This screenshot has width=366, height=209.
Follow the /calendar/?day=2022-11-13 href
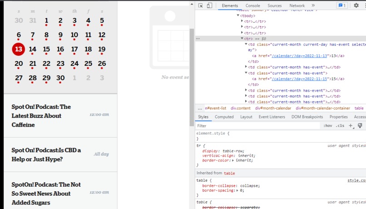pos(299,56)
